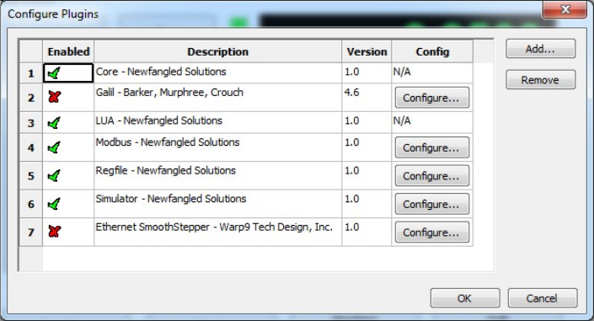This screenshot has width=594, height=321.
Task: Select the Config column header
Action: tap(432, 51)
